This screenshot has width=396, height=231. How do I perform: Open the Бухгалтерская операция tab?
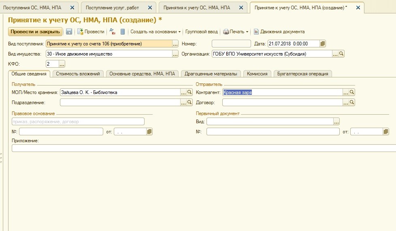[303, 74]
